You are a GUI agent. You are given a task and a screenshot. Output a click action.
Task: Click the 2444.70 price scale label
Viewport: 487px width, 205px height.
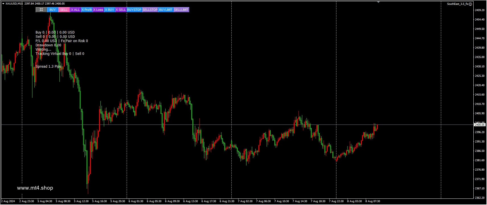coord(480,38)
